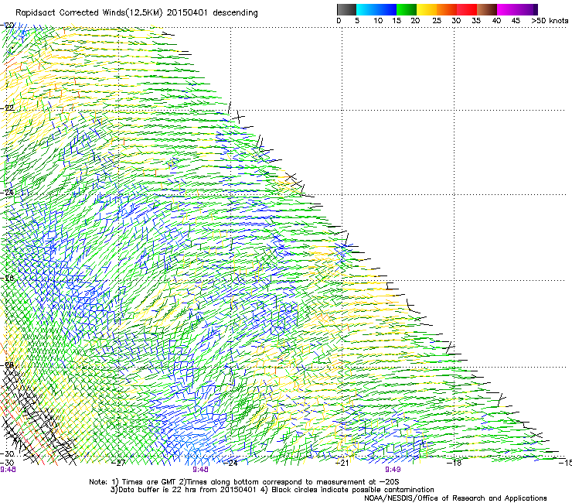Image resolution: width=572 pixels, height=503 pixels.
Task: Select the '-28' latitude axis label
Action: pos(8,365)
